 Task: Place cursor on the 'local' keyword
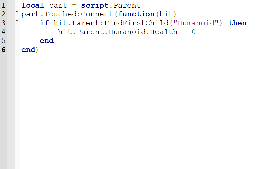pyautogui.click(x=33, y=6)
